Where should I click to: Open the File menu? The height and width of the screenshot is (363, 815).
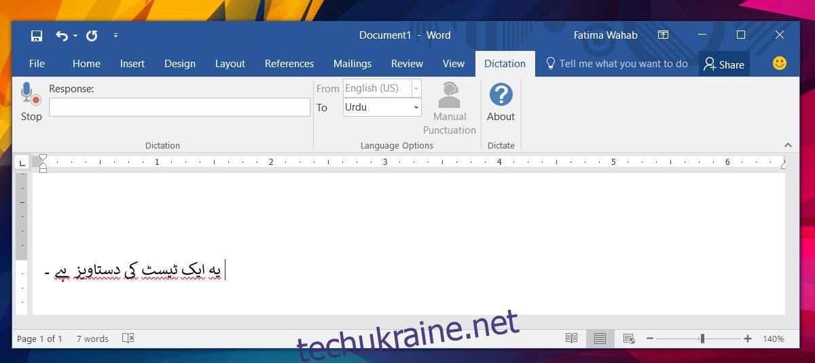37,64
